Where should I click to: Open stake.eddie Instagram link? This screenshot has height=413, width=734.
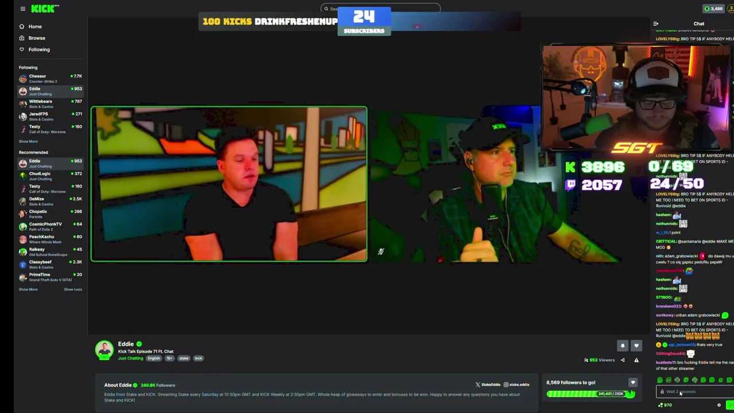[x=517, y=385]
